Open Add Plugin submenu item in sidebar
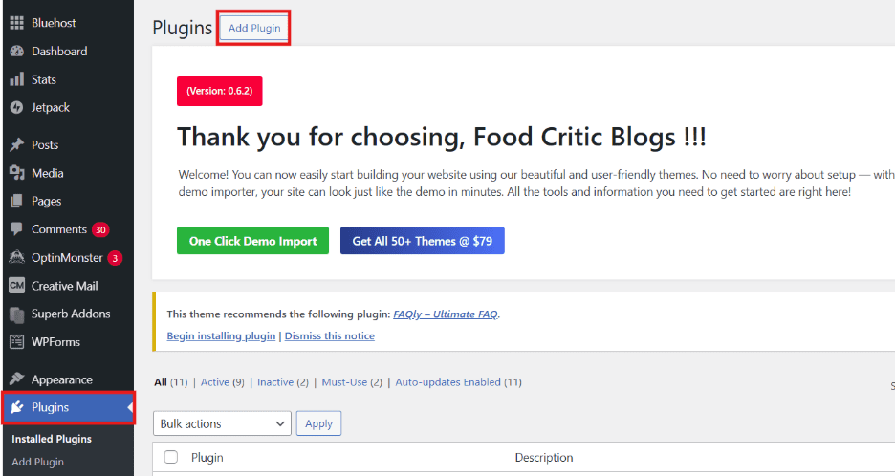The width and height of the screenshot is (895, 476). (37, 462)
